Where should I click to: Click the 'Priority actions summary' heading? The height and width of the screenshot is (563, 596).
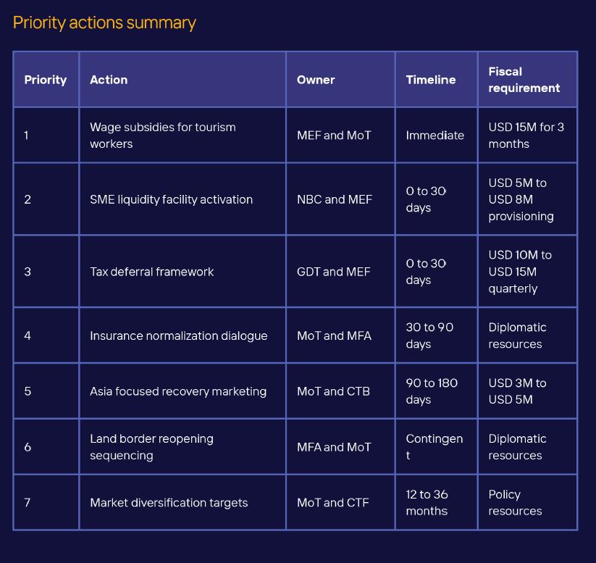tap(104, 22)
